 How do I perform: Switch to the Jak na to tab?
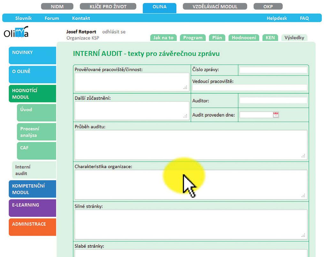pyautogui.click(x=163, y=38)
